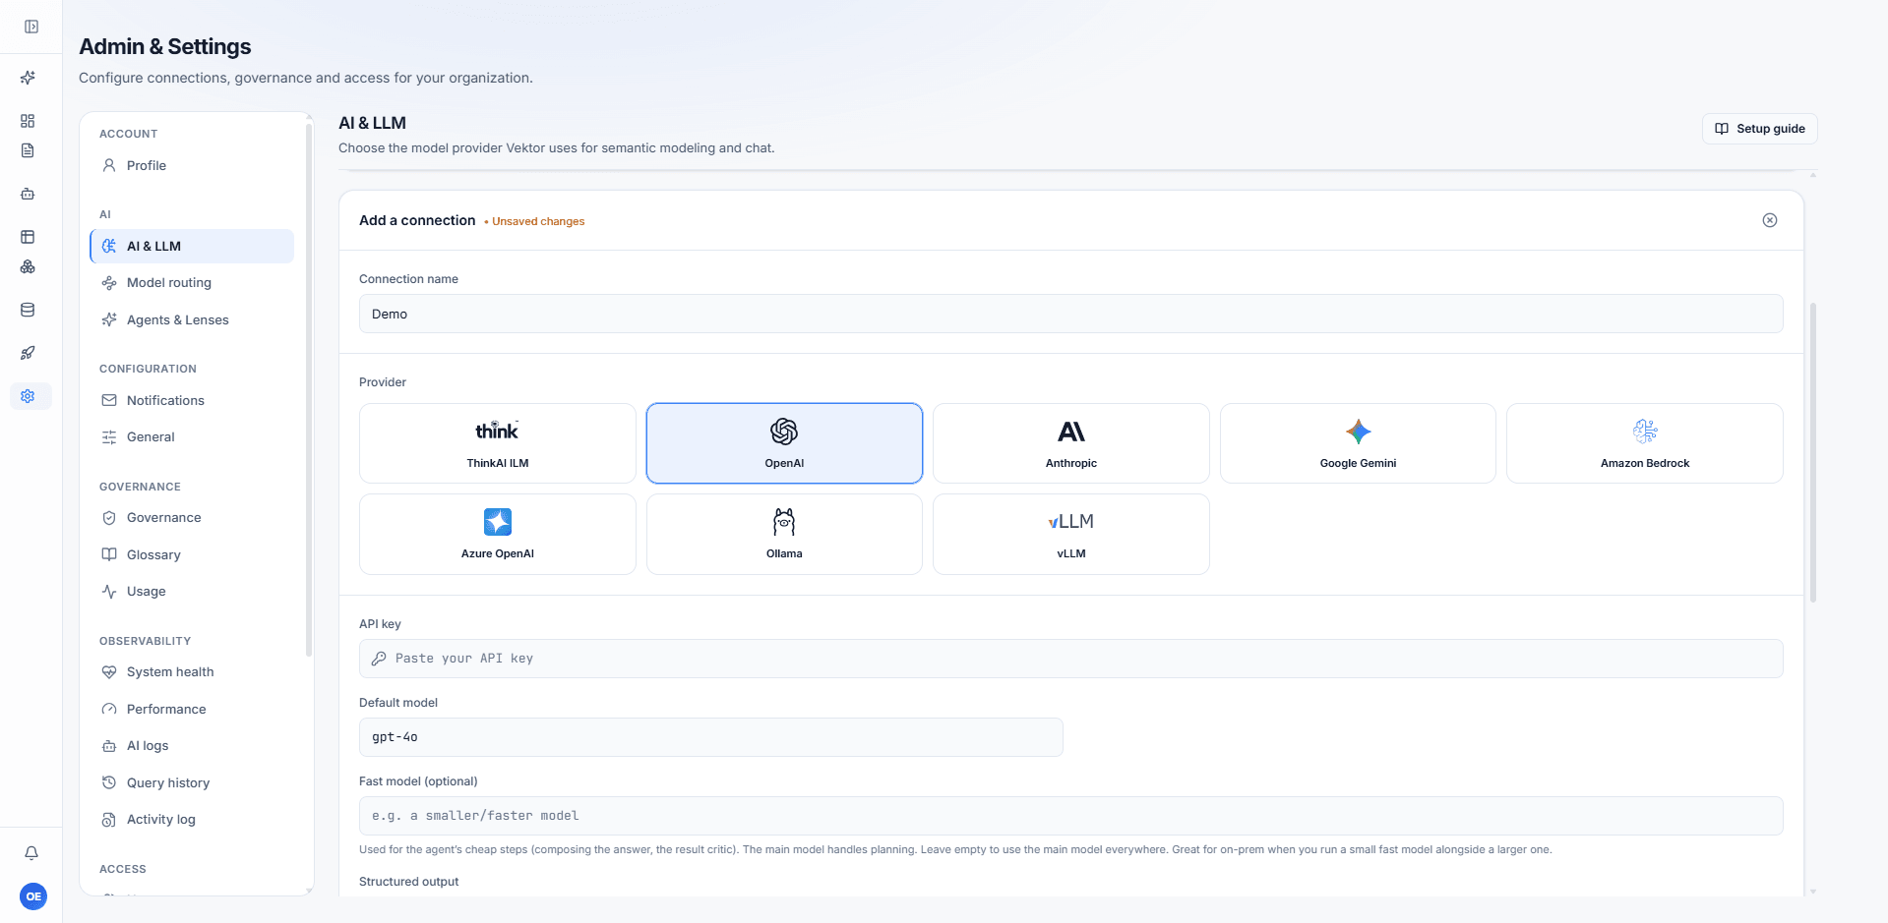Open System health page
Screen dimensions: 1888x923
click(192, 672)
